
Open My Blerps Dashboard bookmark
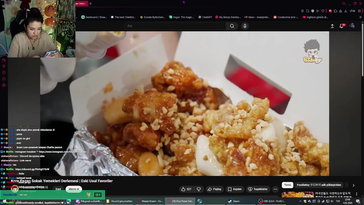coord(228,17)
